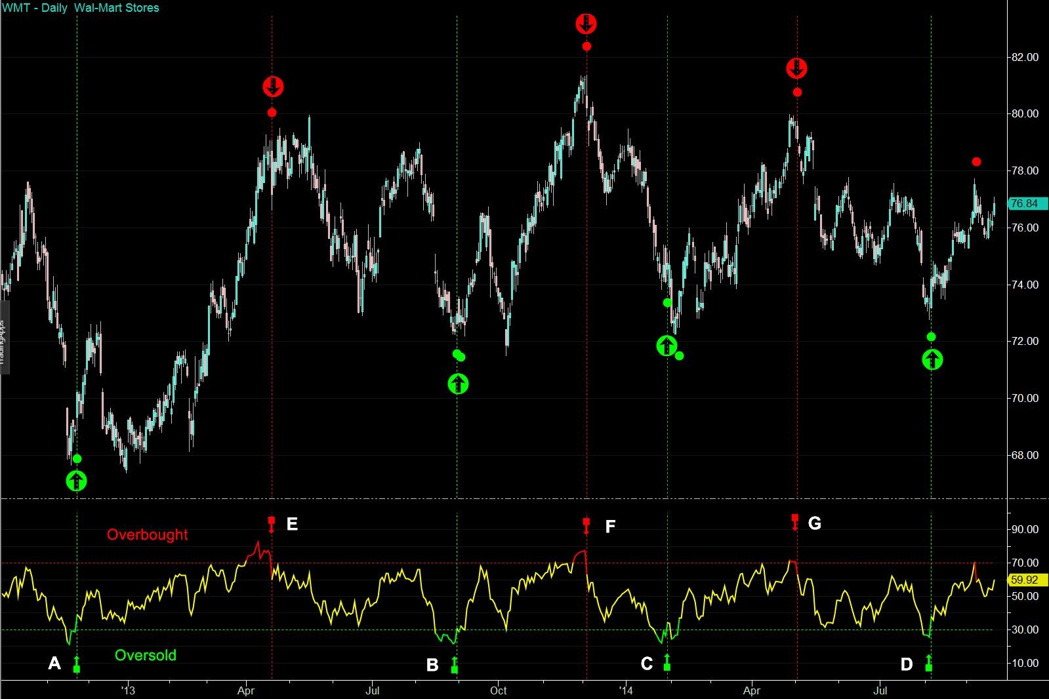This screenshot has width=1049, height=699.
Task: Select the green buy arrow circle on line D
Action: pyautogui.click(x=932, y=359)
